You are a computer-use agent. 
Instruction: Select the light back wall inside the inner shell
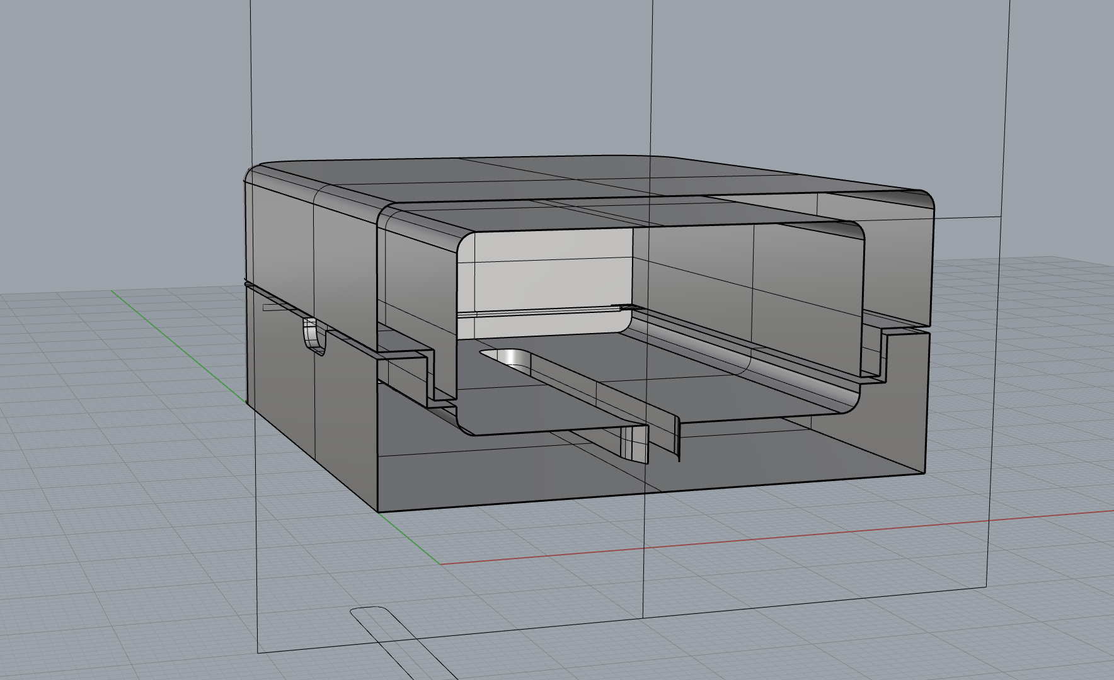548,271
